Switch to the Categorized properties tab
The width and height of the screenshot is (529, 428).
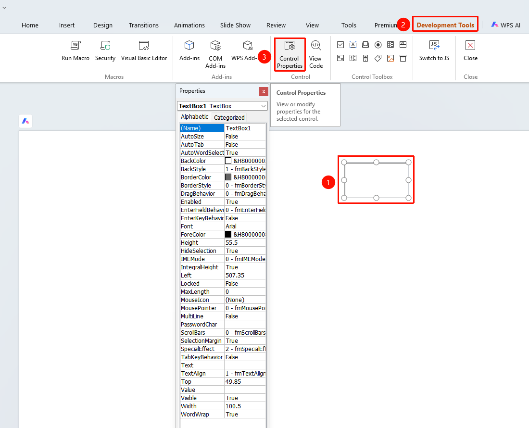pyautogui.click(x=229, y=117)
